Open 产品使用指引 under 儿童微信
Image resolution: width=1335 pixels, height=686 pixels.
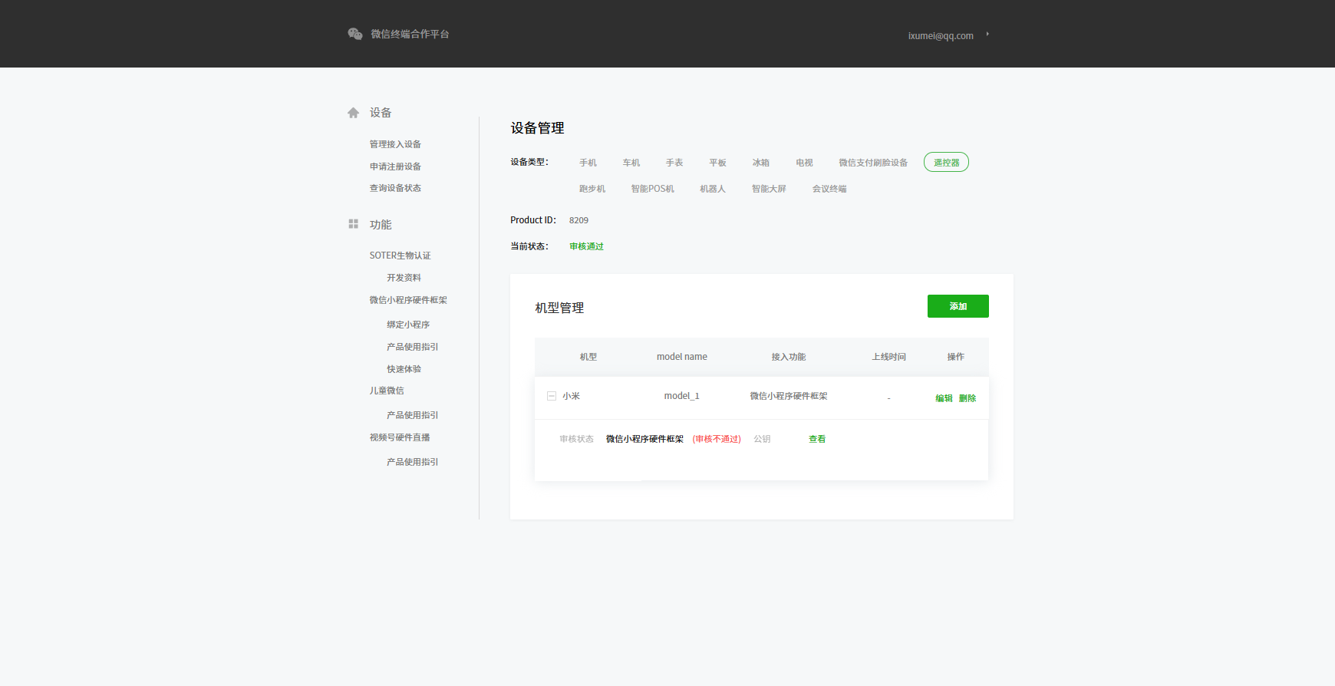coord(413,415)
